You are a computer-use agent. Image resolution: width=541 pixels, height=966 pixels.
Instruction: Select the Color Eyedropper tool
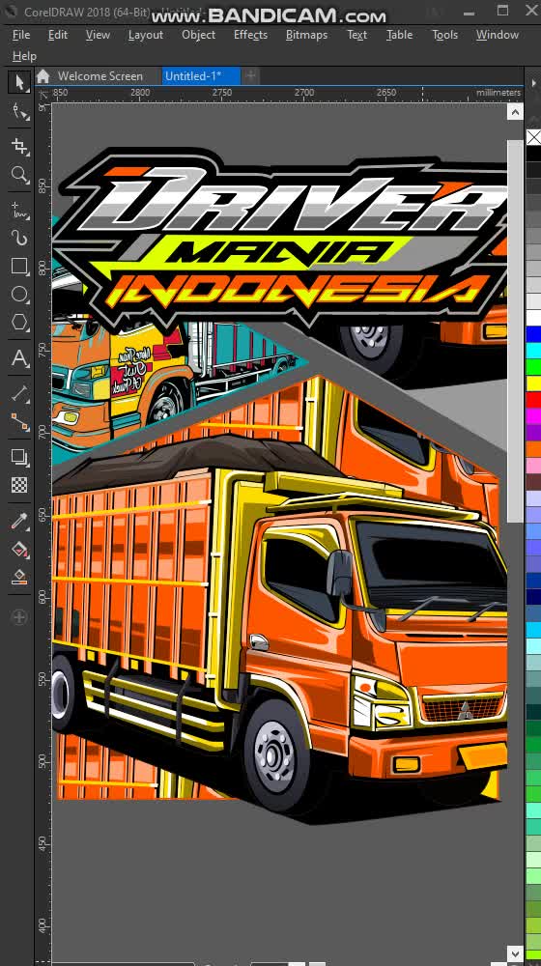coord(19,522)
